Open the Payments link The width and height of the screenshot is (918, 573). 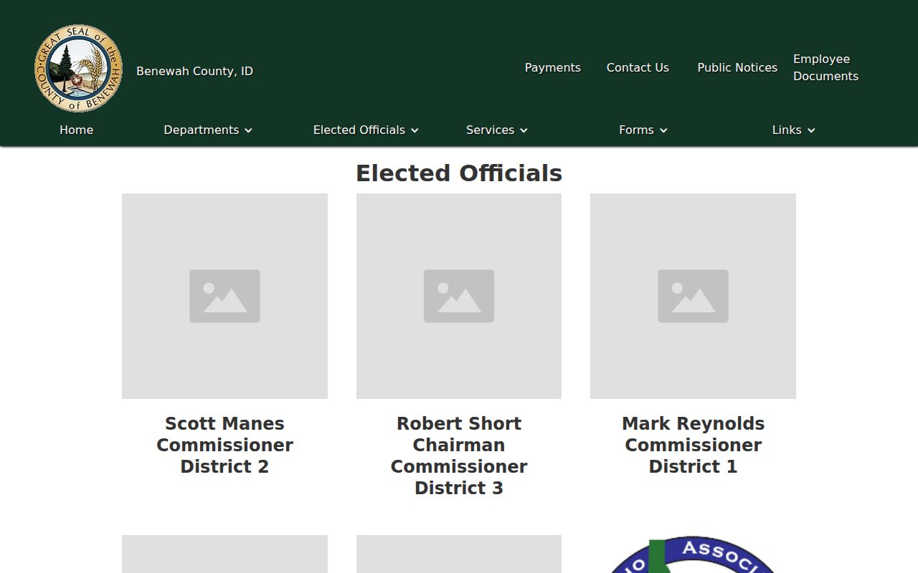(552, 67)
